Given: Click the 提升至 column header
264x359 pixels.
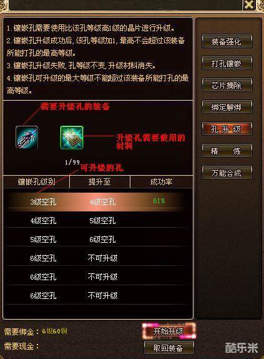Looking at the screenshot, I should coord(100,182).
